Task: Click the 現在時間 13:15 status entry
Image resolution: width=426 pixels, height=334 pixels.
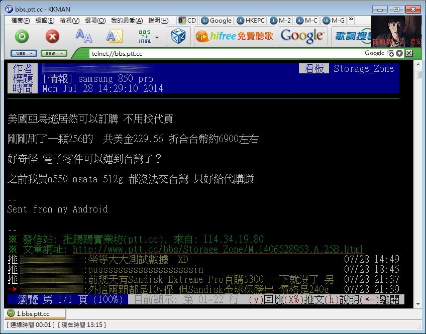Action: coord(82,325)
